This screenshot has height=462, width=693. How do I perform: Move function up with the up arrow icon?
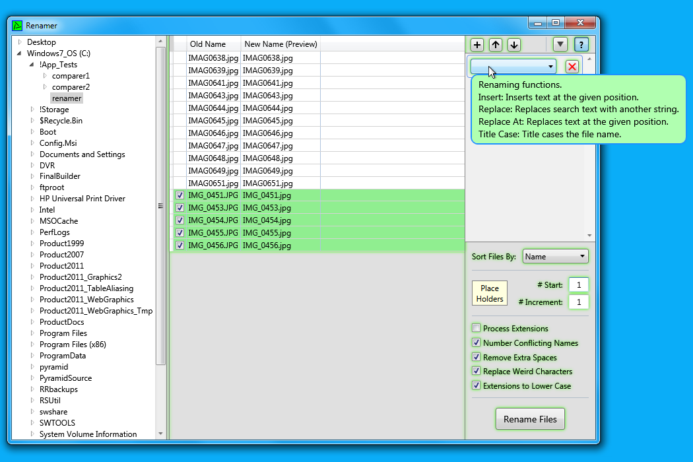tap(496, 45)
